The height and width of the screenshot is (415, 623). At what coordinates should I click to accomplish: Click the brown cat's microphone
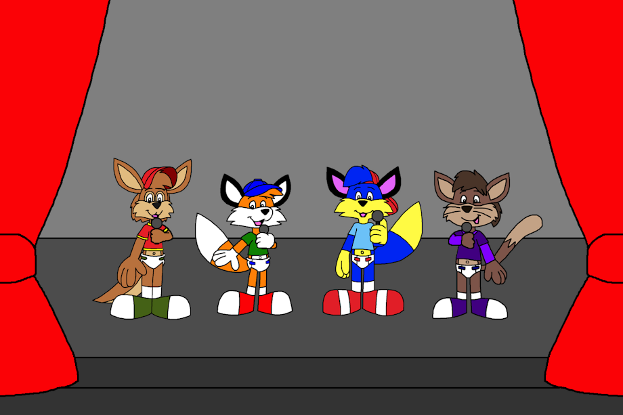(x=467, y=227)
